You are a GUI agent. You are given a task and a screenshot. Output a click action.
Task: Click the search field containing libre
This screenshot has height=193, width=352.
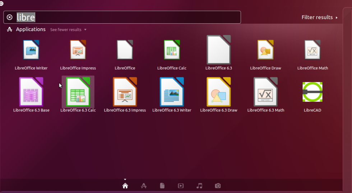pos(136,17)
